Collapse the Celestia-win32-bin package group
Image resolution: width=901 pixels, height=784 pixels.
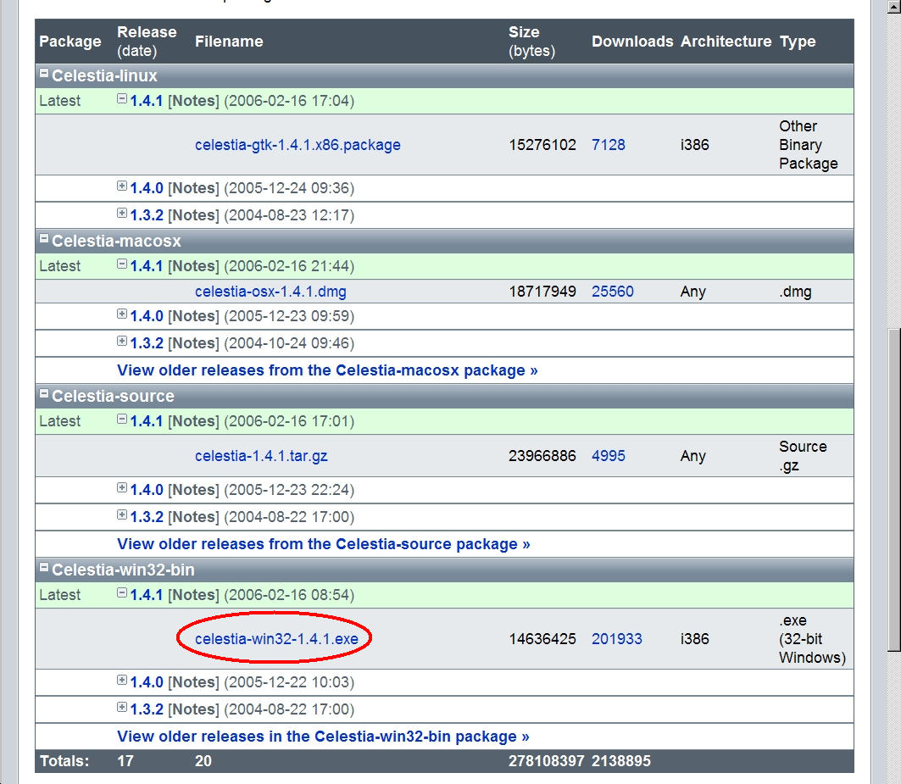coord(44,567)
